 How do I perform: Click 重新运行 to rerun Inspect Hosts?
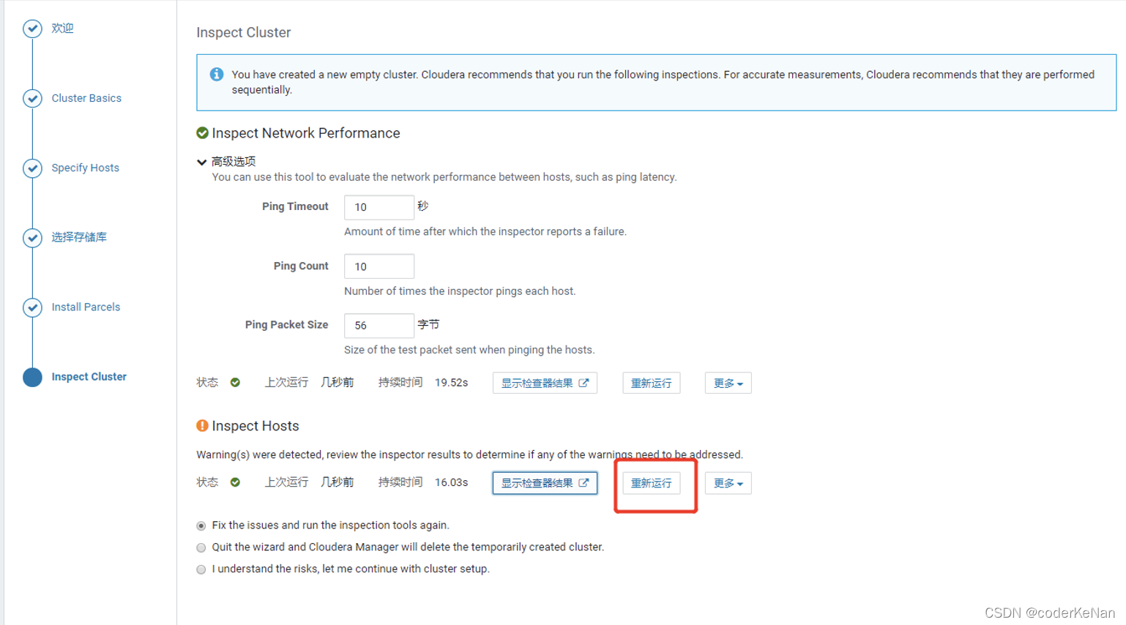(652, 483)
